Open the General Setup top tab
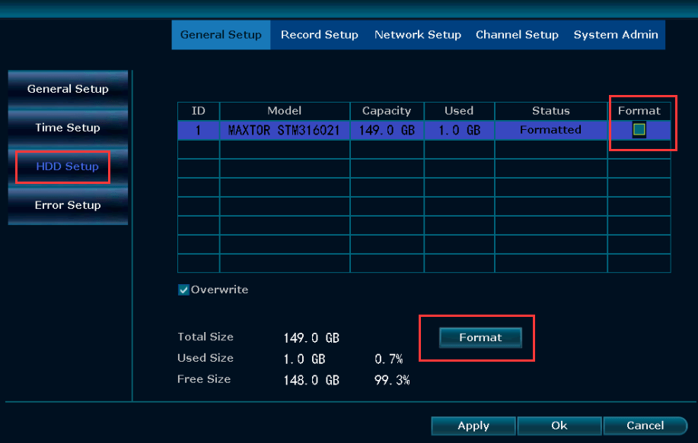Viewport: 698px width, 443px height. click(x=221, y=35)
